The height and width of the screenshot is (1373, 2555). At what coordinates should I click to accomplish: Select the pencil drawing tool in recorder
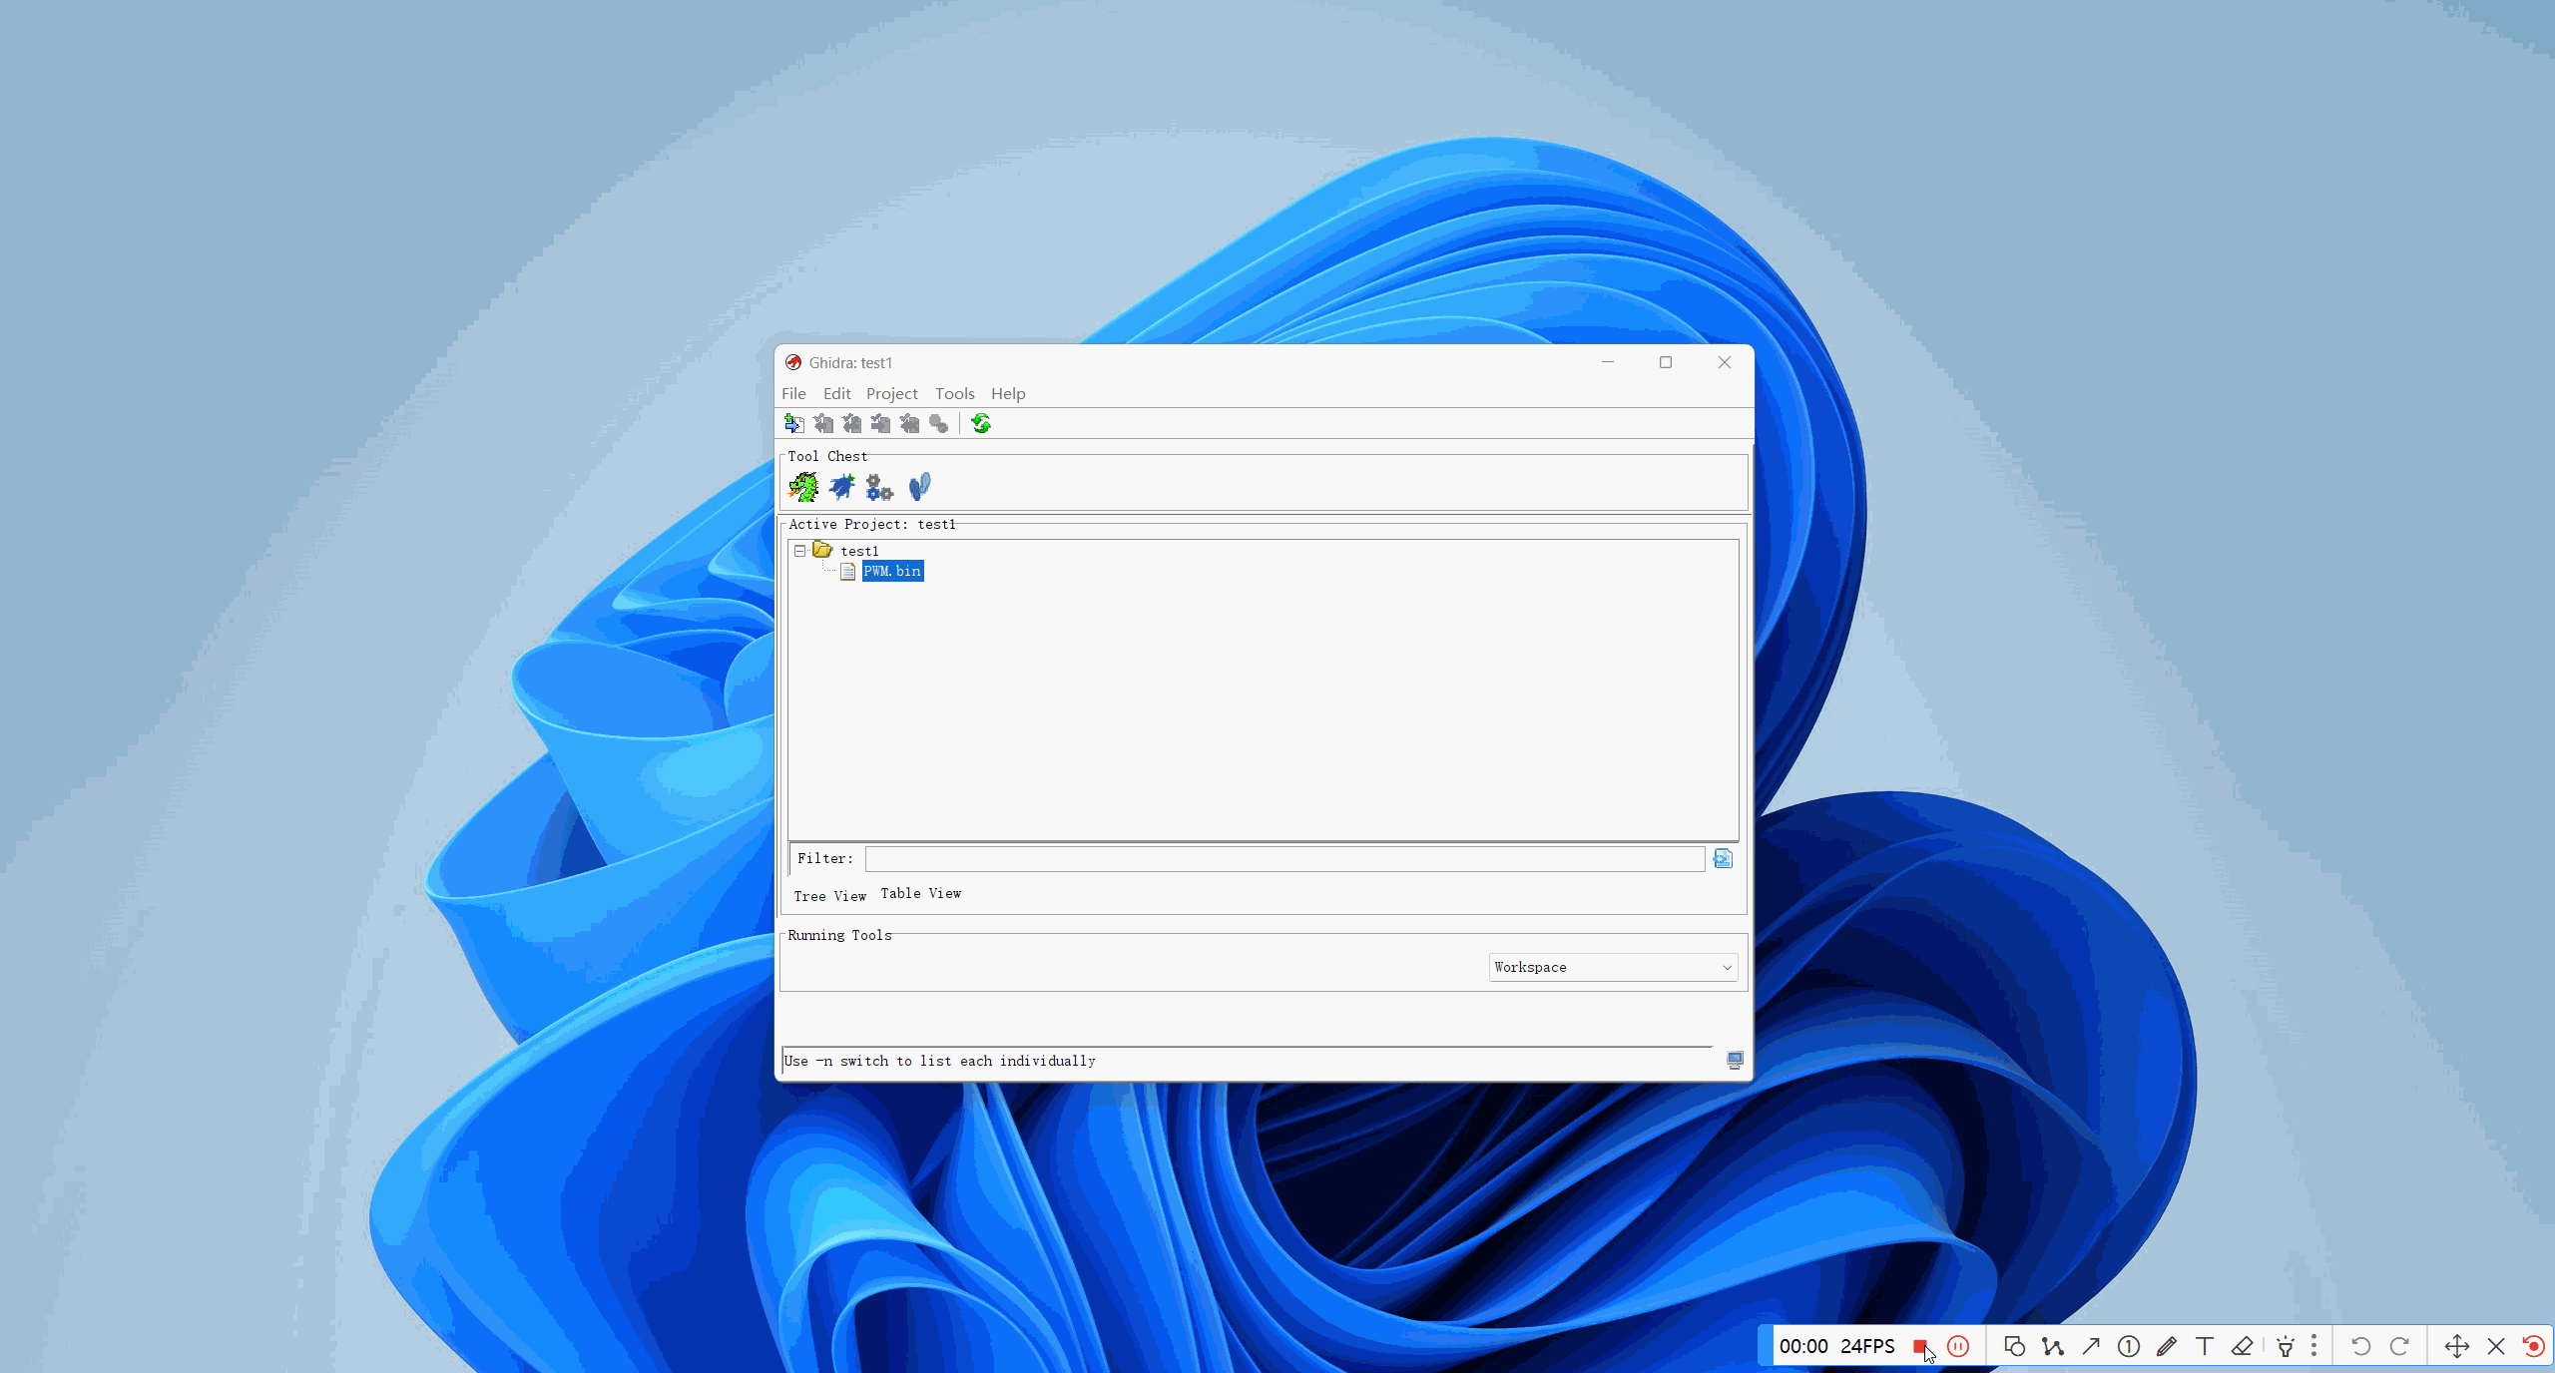2166,1347
